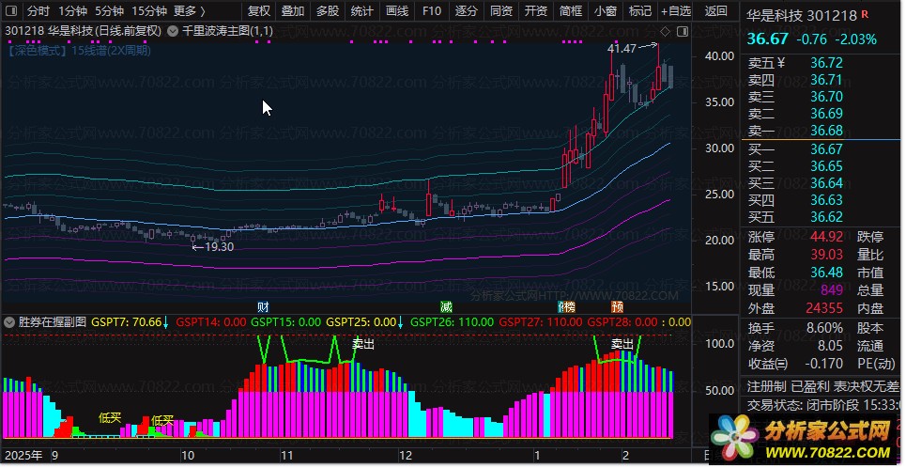Select the 1分钟 period
Viewport: 906px width, 468px height.
(x=73, y=11)
